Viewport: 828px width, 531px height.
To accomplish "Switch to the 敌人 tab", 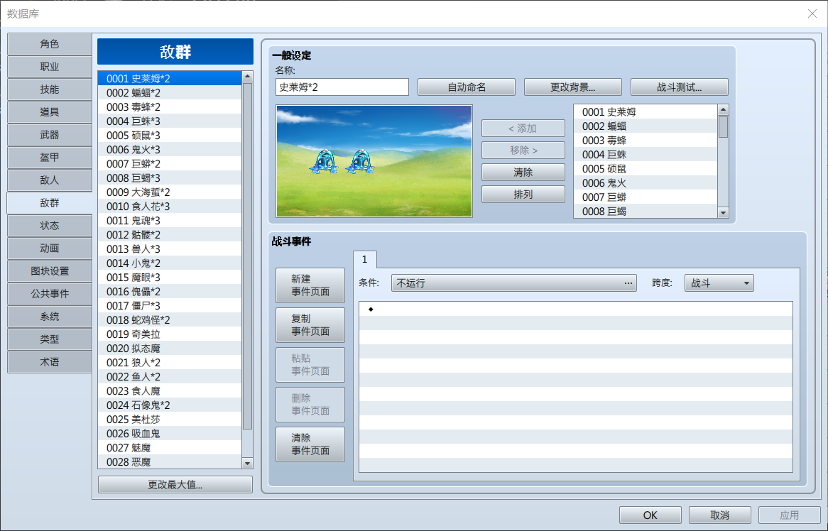I will pos(50,180).
